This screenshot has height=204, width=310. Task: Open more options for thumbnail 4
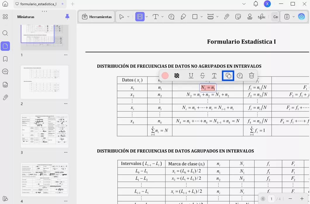(x=66, y=201)
